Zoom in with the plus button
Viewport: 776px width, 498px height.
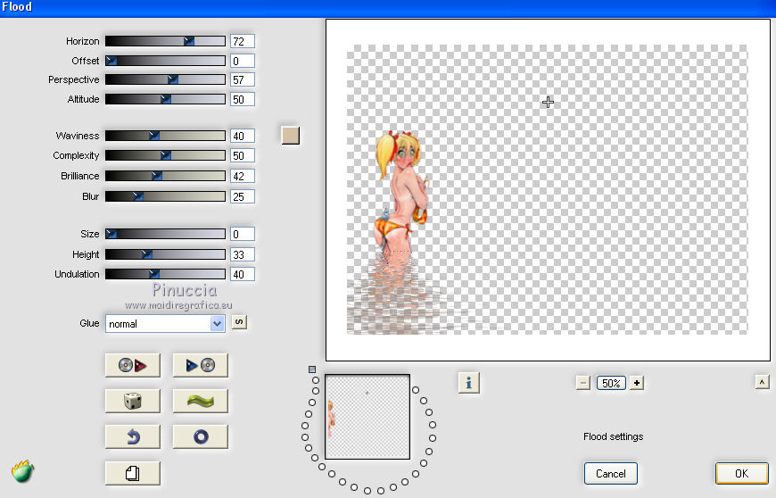click(637, 383)
